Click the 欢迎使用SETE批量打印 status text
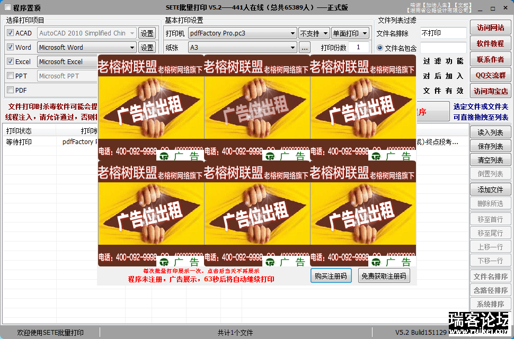Viewport: 514px width, 339px height. click(50, 333)
